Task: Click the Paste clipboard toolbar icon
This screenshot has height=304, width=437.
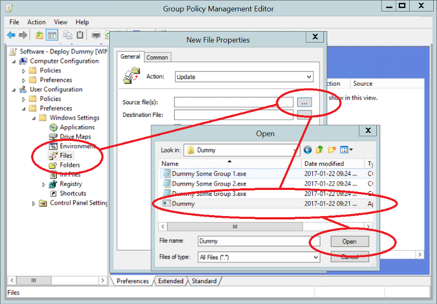Action: (80, 35)
